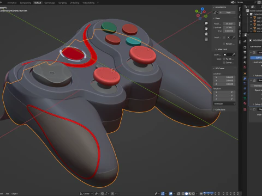Open the Add menu in viewport header

point(7,194)
